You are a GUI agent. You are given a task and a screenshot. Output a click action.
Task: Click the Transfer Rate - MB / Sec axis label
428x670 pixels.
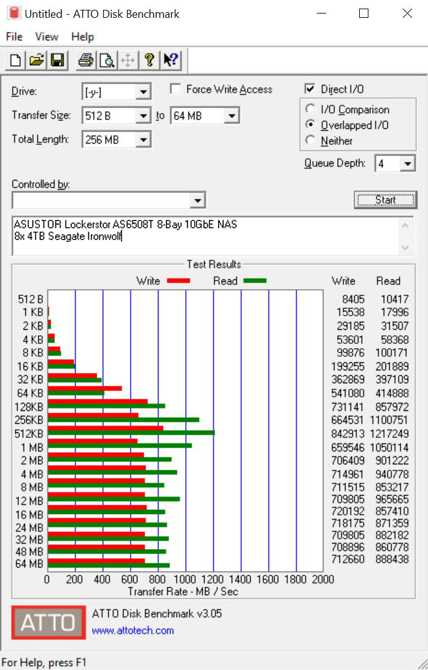[183, 591]
